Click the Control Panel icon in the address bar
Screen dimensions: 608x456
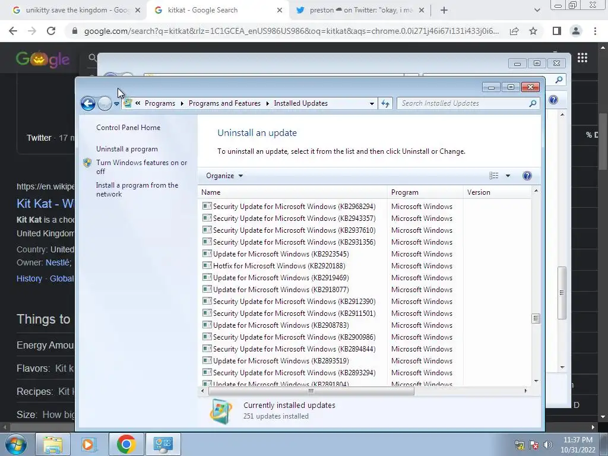tap(128, 103)
